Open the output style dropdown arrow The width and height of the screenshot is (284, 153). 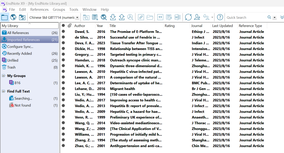(x=77, y=18)
